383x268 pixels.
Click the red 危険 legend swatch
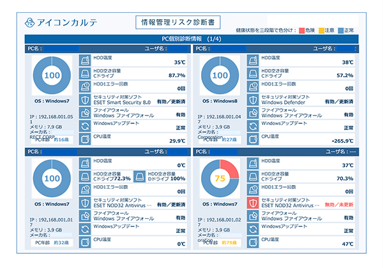pyautogui.click(x=302, y=31)
